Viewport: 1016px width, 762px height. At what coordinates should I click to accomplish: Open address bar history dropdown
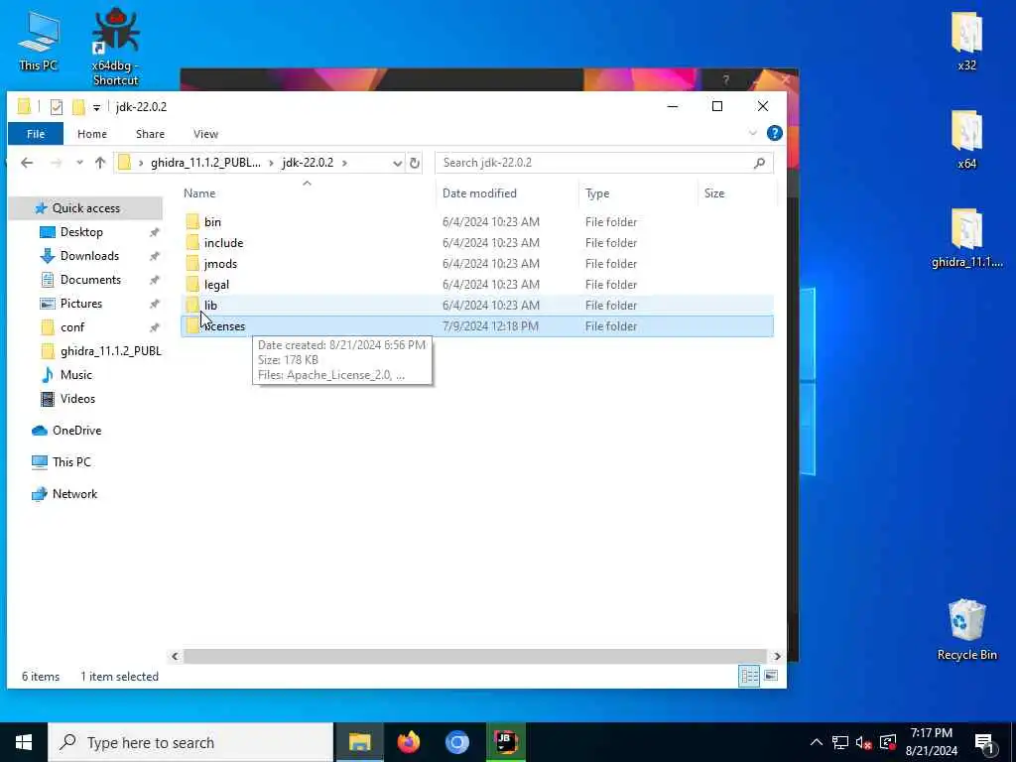click(x=397, y=164)
